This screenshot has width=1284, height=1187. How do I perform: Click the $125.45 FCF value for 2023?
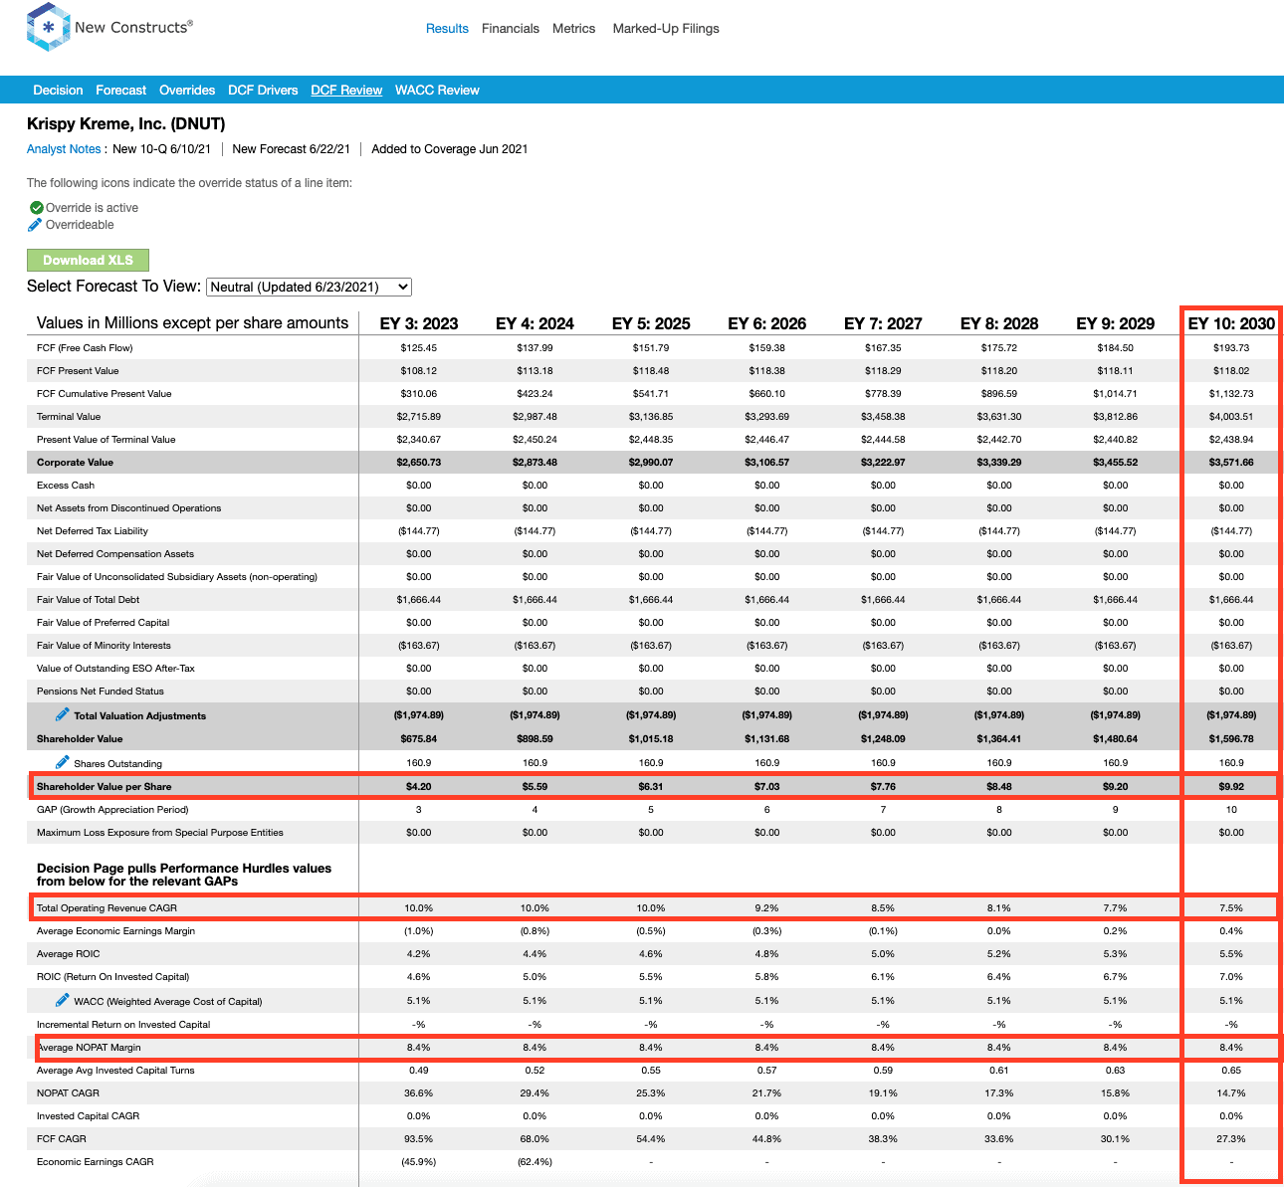419,348
